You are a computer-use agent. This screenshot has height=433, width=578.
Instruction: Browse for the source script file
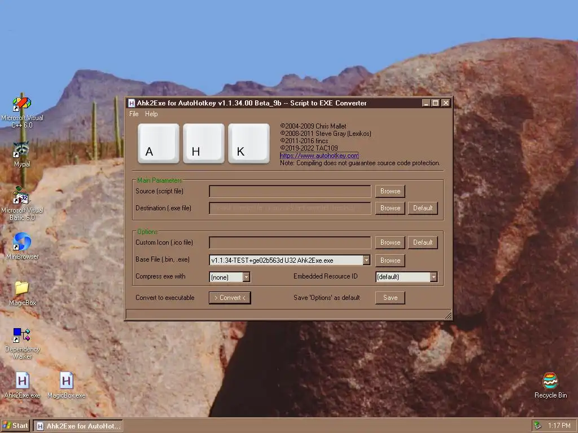tap(390, 191)
